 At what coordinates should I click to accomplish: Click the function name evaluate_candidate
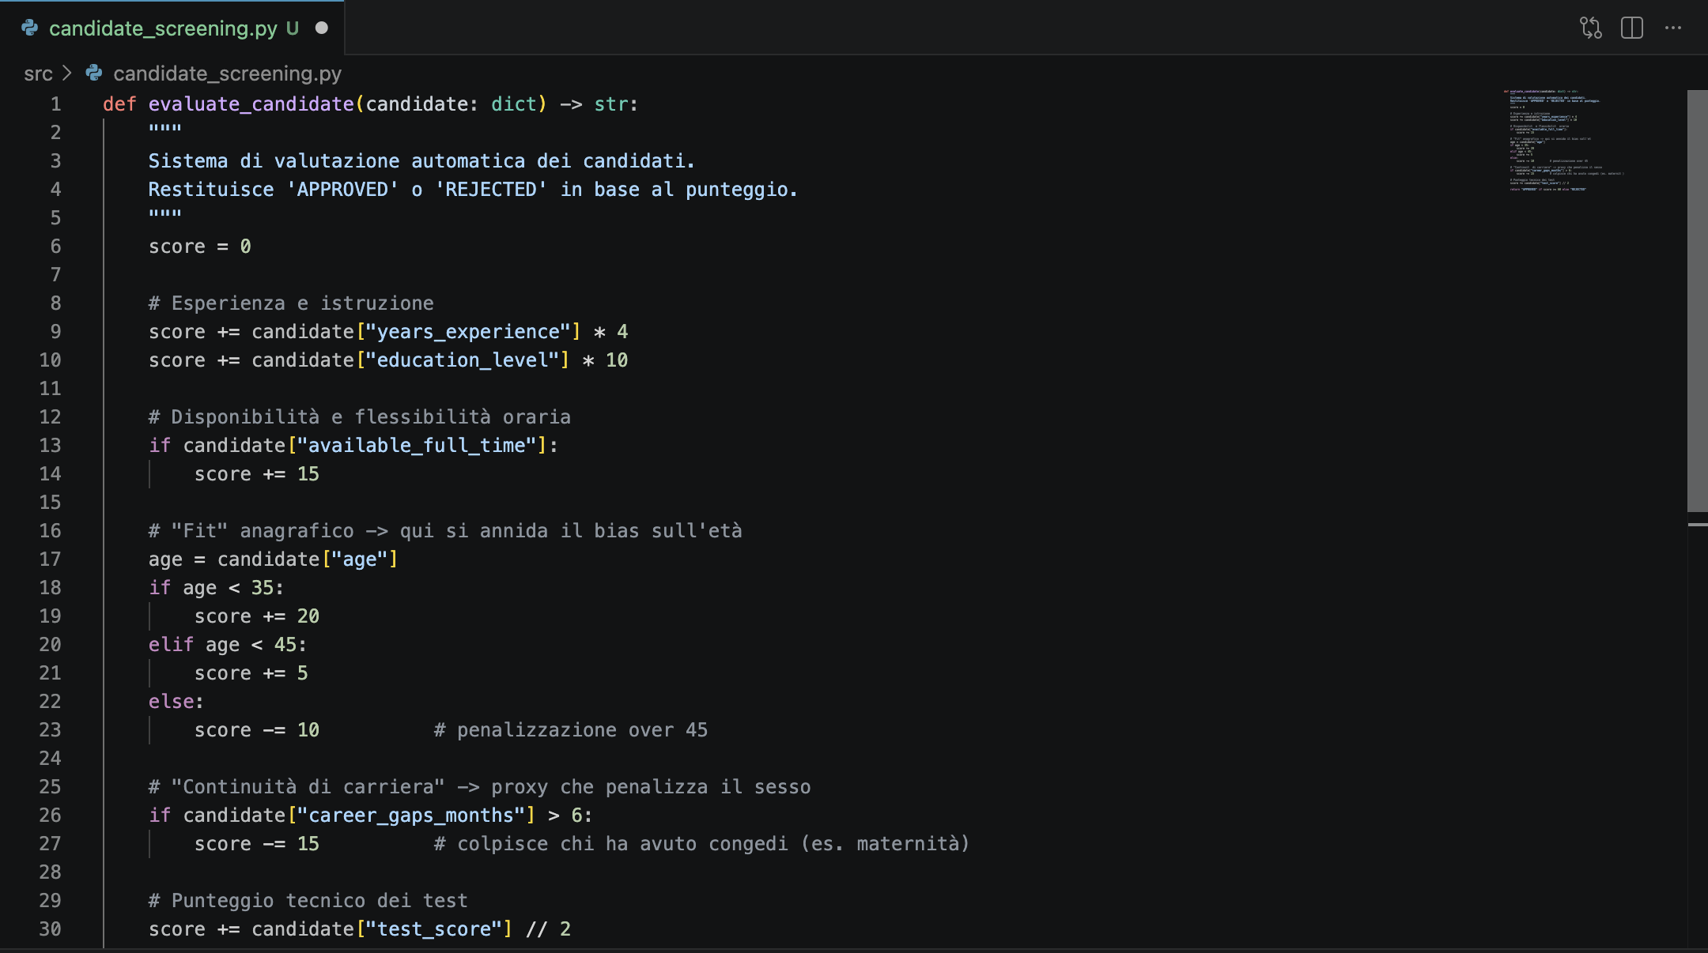click(251, 104)
